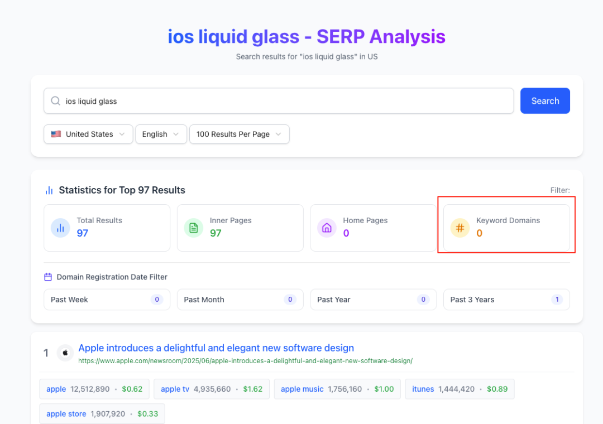Click the Search button

click(545, 101)
